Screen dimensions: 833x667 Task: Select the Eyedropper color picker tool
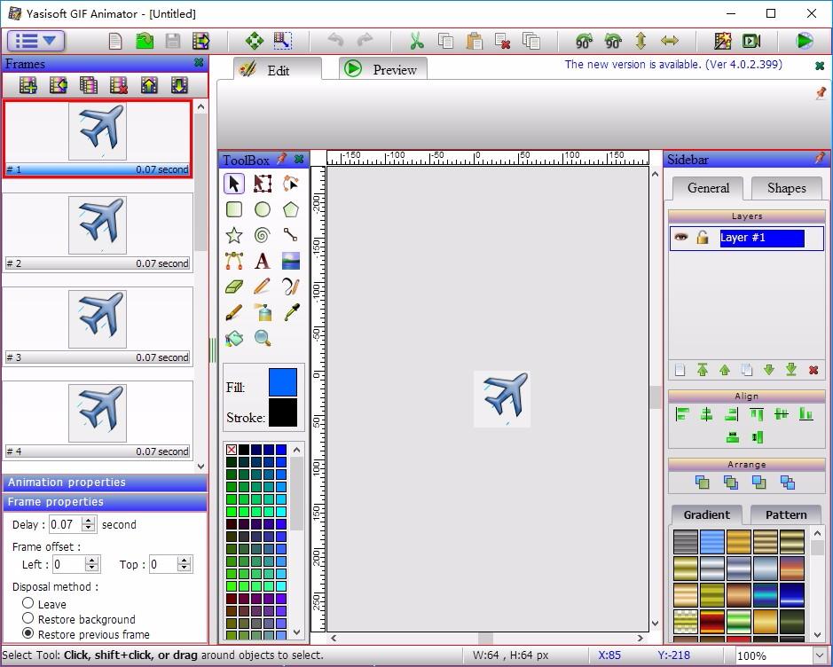tap(290, 312)
